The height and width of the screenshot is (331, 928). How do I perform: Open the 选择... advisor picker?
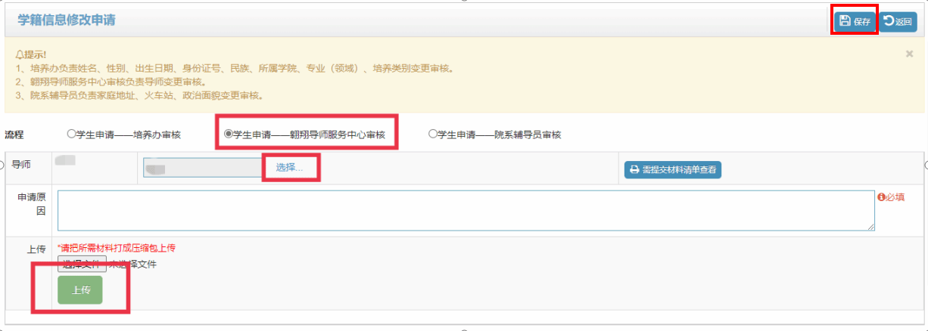(289, 167)
